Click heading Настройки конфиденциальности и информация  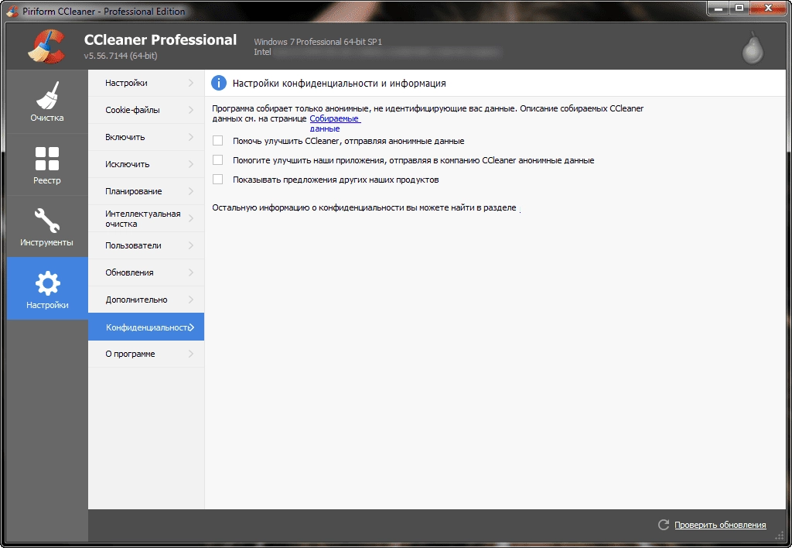[339, 84]
